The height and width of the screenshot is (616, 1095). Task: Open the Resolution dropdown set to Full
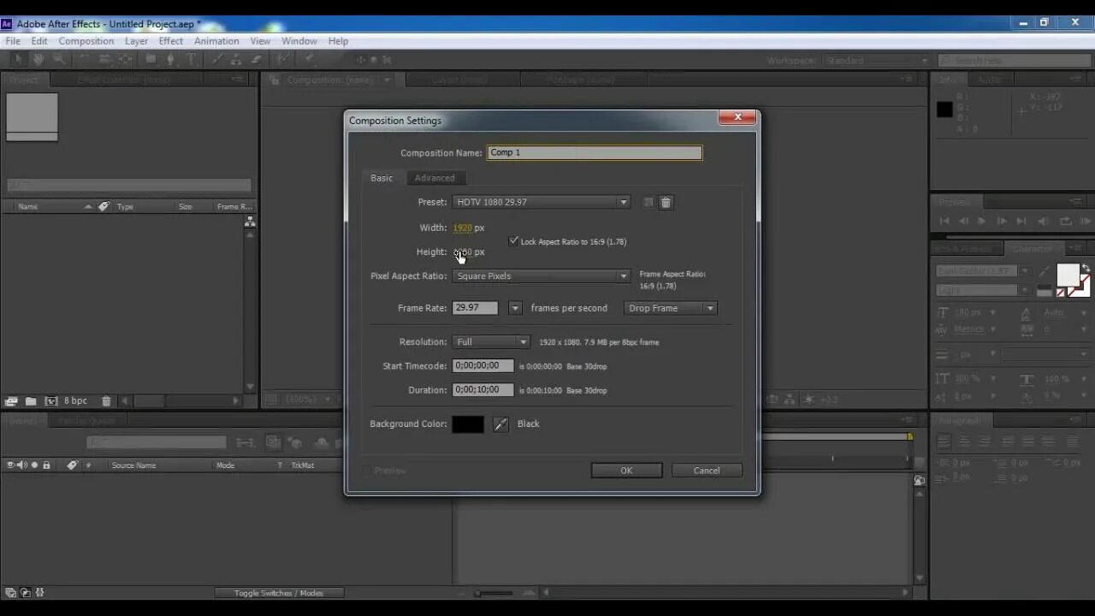coord(491,342)
